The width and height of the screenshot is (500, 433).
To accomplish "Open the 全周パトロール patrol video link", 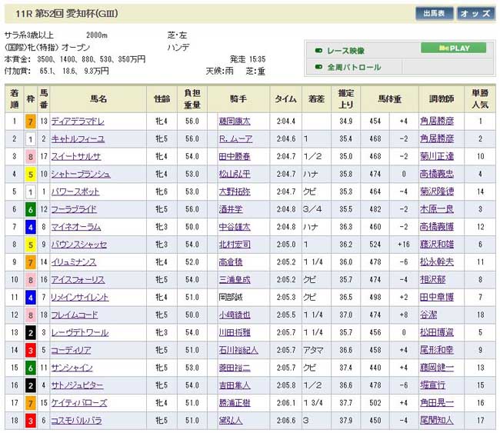I will pyautogui.click(x=353, y=68).
